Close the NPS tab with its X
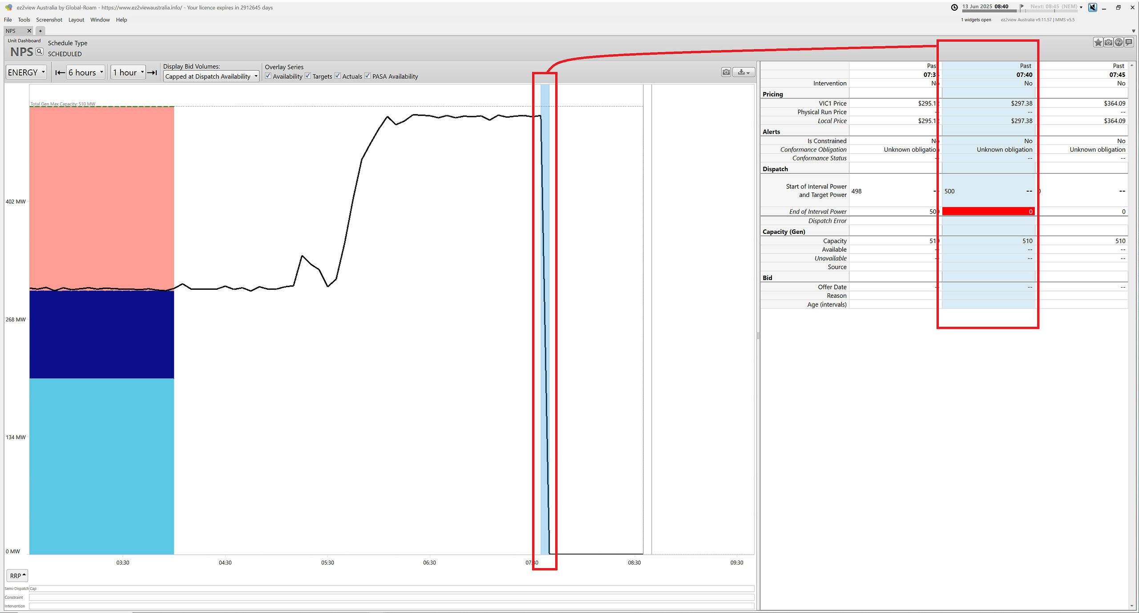This screenshot has height=613, width=1139. tap(29, 31)
